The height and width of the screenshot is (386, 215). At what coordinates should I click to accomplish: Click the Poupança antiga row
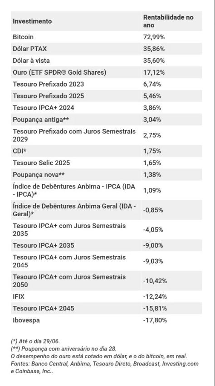106,120
